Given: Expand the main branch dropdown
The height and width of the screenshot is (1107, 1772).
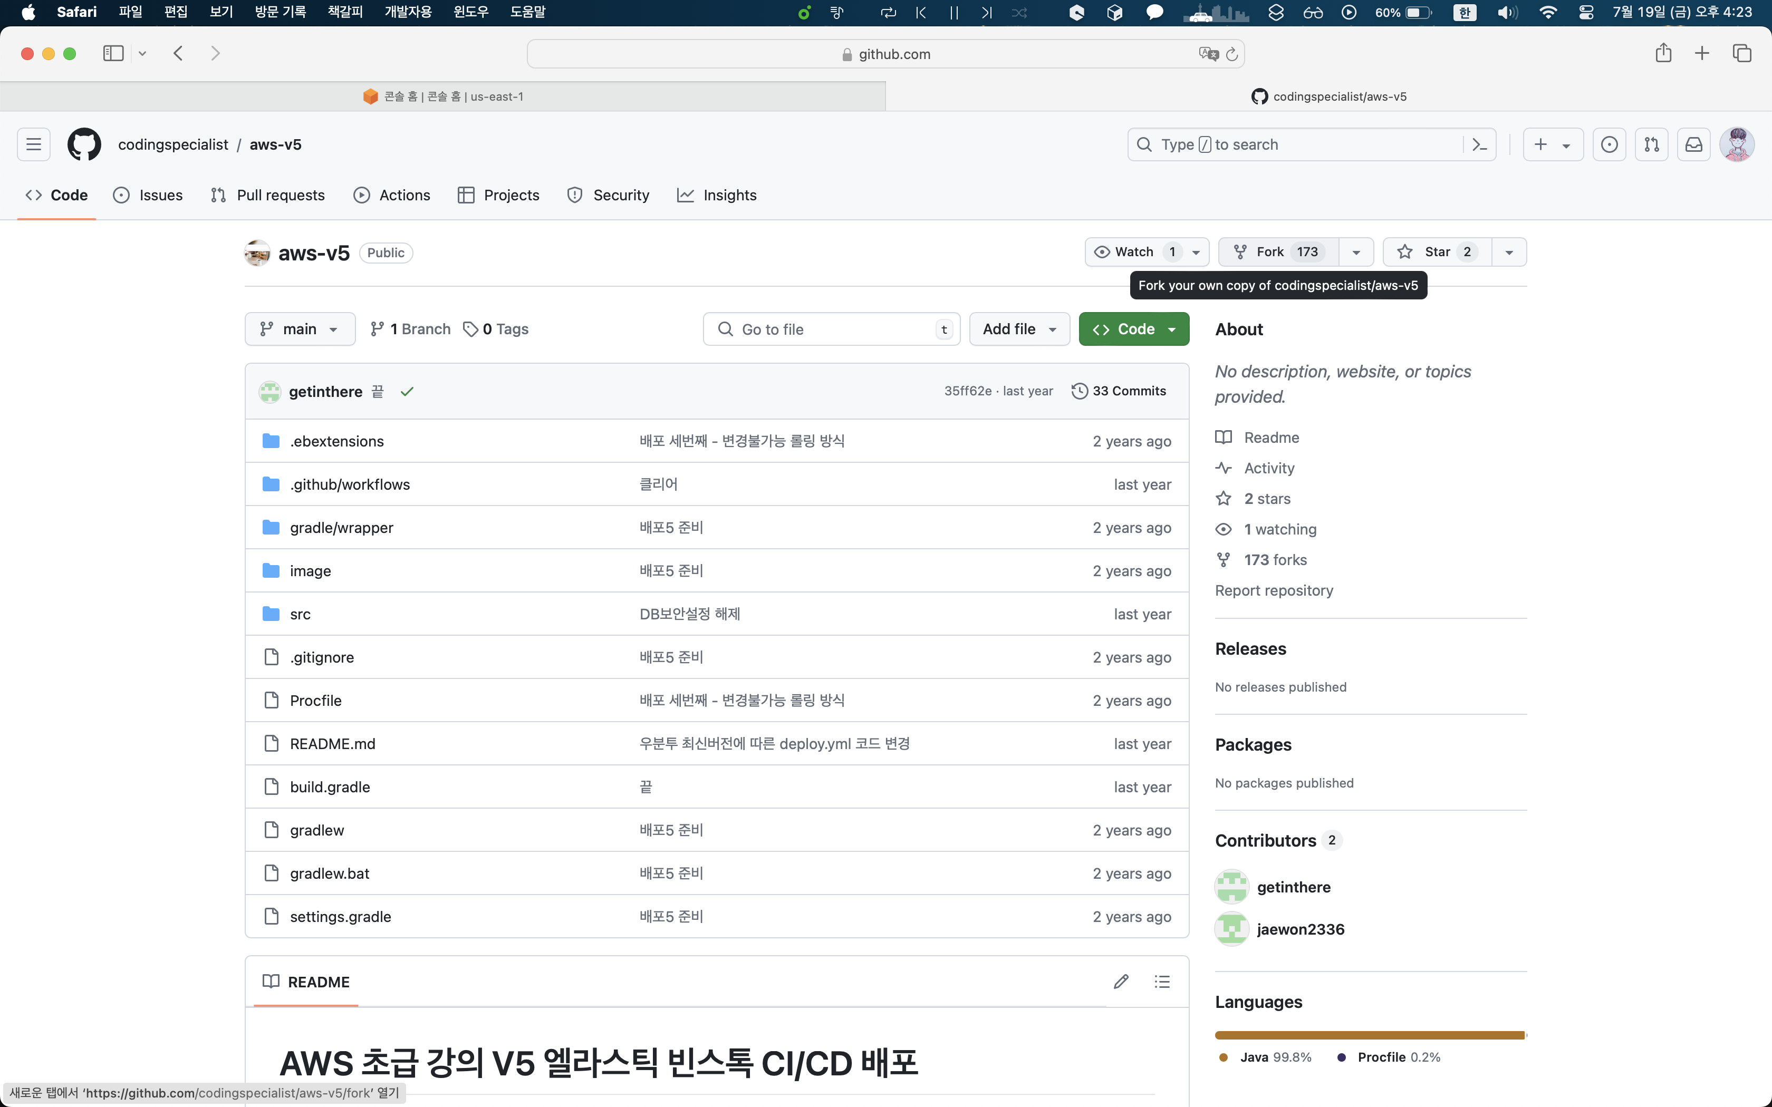Looking at the screenshot, I should pyautogui.click(x=300, y=329).
